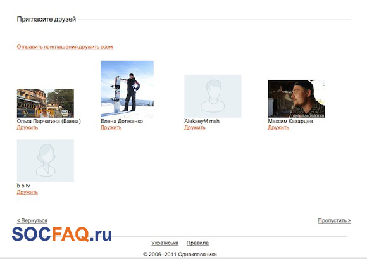Click 'Дружить' under AlekseyM msh
This screenshot has height=259, width=367.
195,128
